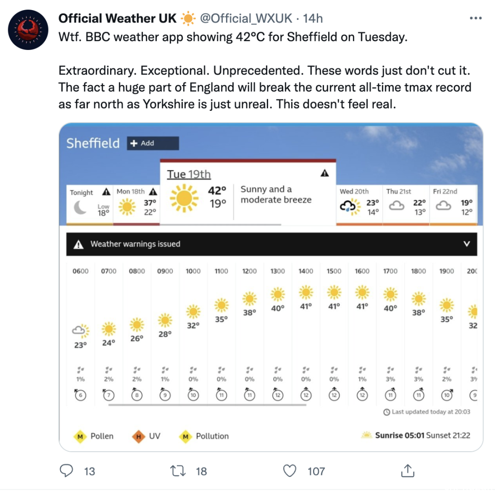Viewport: 495px width, 492px height.
Task: Select the Mon 18th forecast tab
Action: coord(137,205)
